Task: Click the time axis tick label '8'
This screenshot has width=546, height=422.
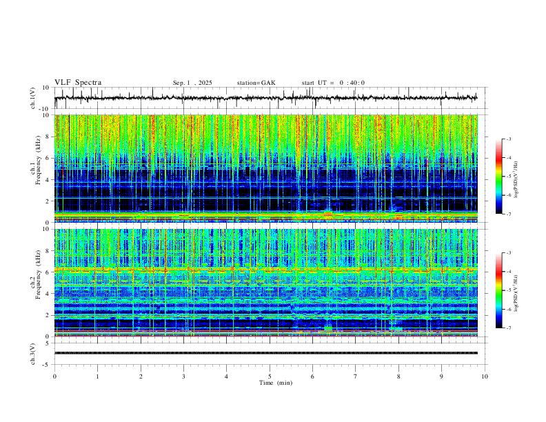Action: (398, 376)
